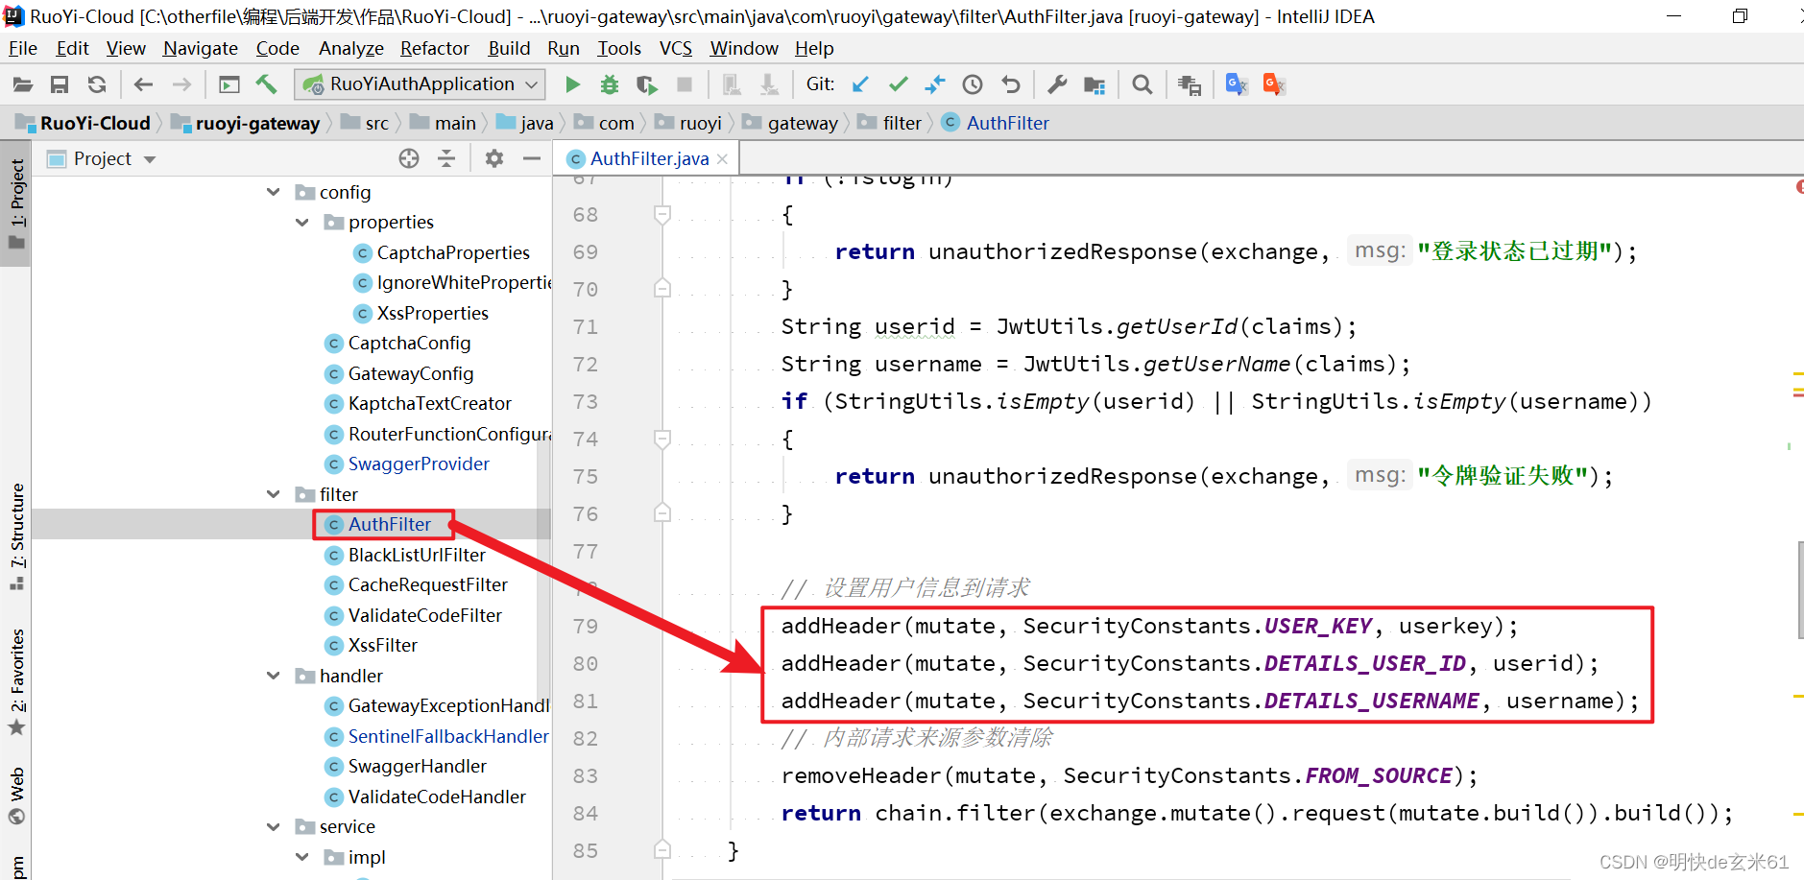Click the red translate icon in toolbar
The image size is (1804, 880).
1274,84
